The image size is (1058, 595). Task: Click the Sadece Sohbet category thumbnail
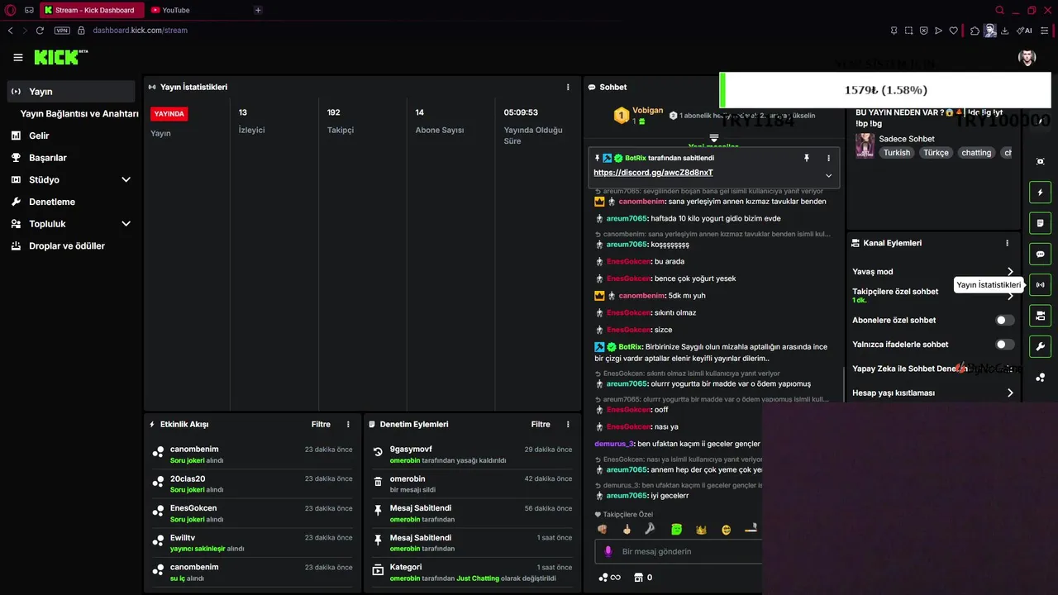(x=865, y=145)
